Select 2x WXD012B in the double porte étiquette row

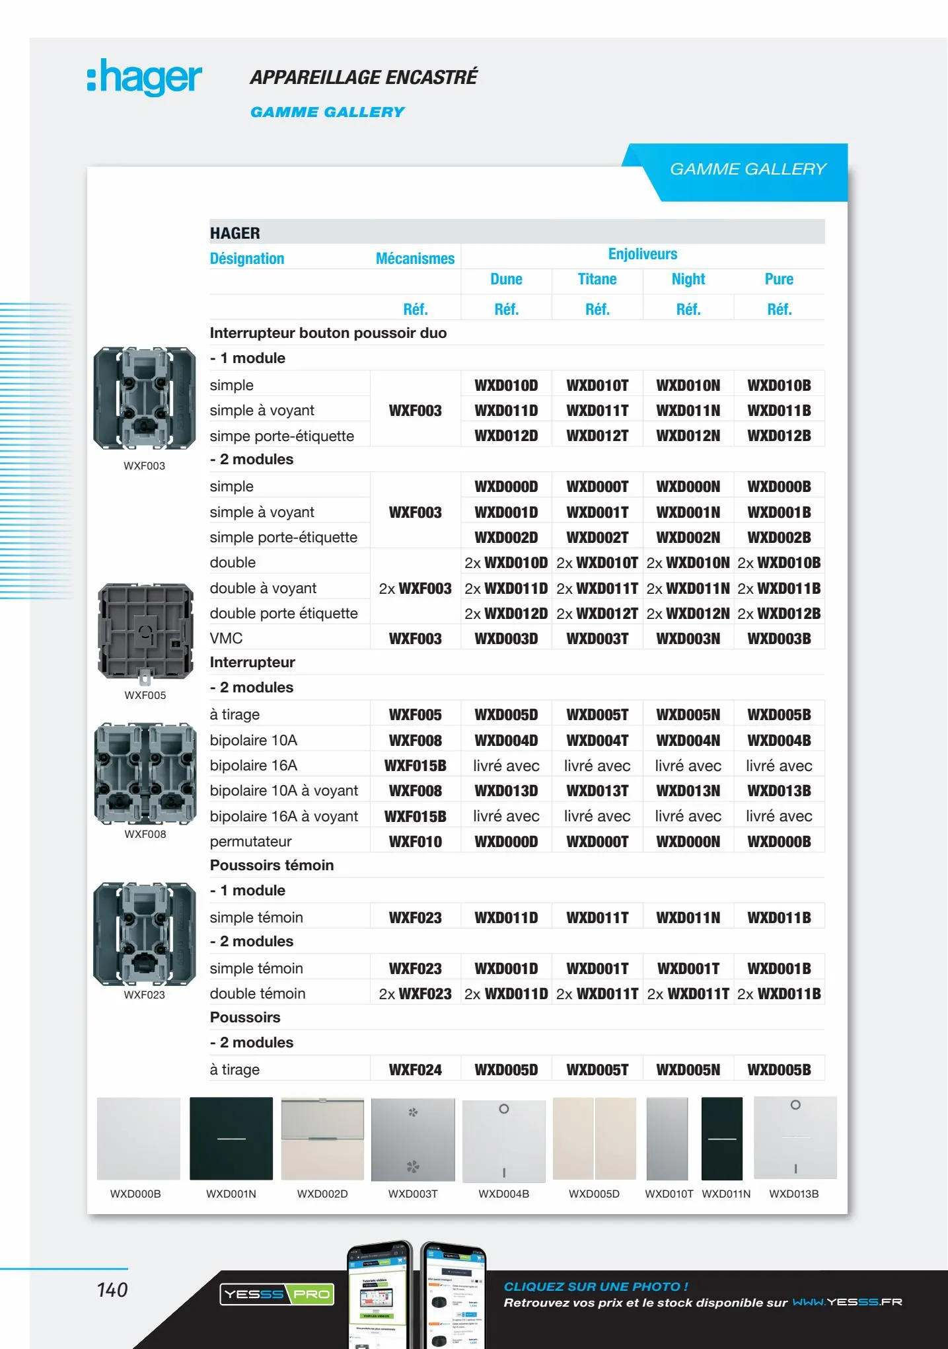[779, 614]
